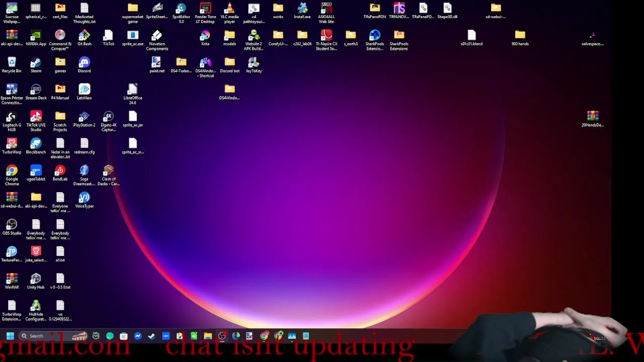
Task: Open OBS Studio desktop shortcut
Action: pyautogui.click(x=12, y=227)
